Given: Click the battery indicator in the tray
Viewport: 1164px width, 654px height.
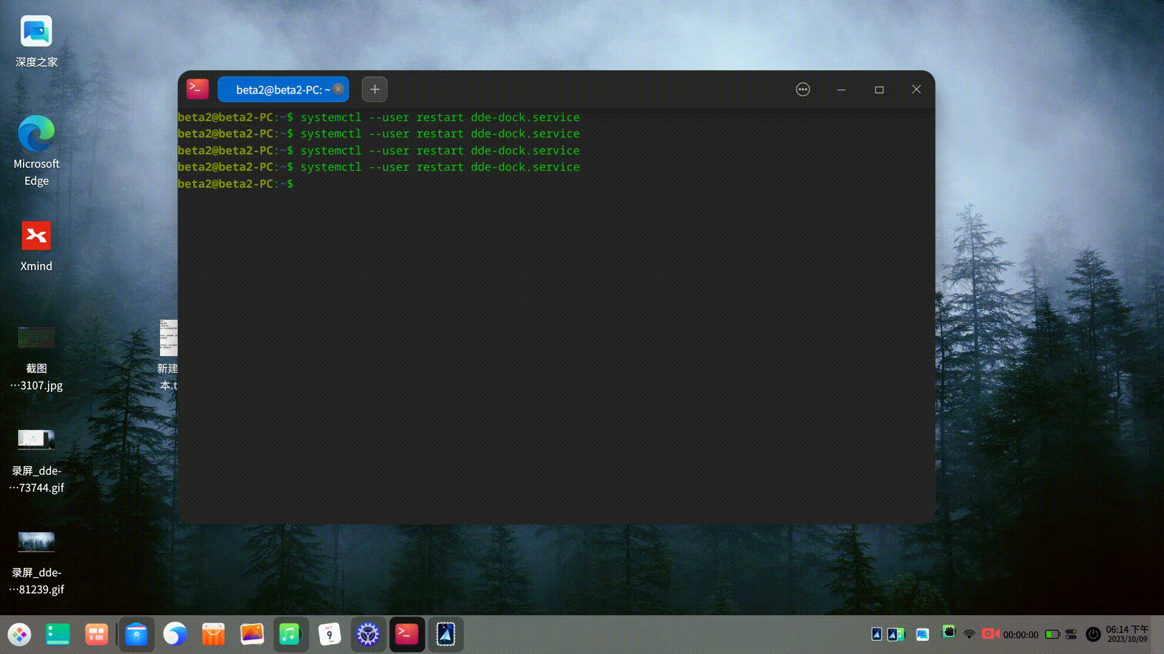Looking at the screenshot, I should pos(1052,634).
